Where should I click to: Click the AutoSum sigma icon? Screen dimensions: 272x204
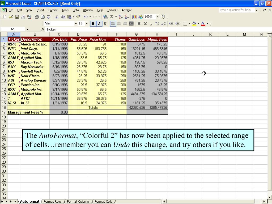(x=112, y=17)
